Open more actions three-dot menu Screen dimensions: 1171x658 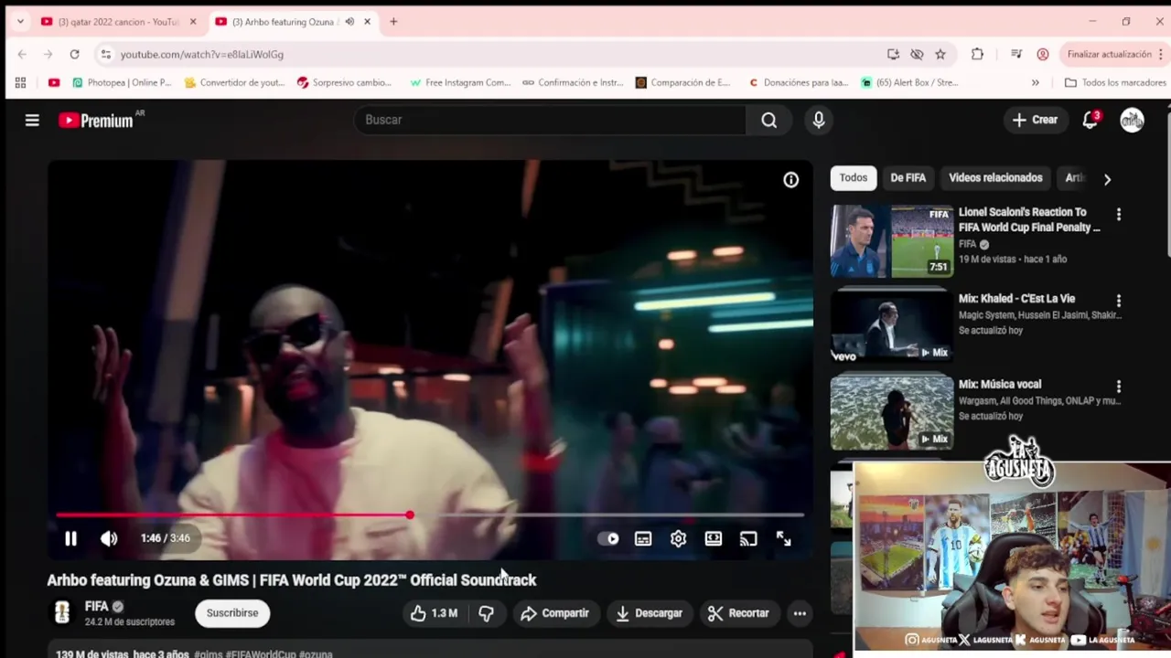click(800, 613)
